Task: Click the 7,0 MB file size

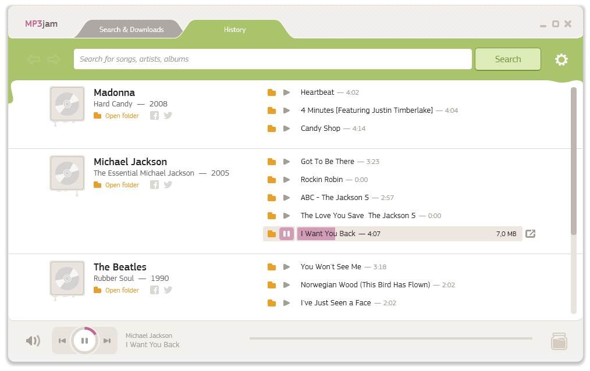Action: point(506,234)
